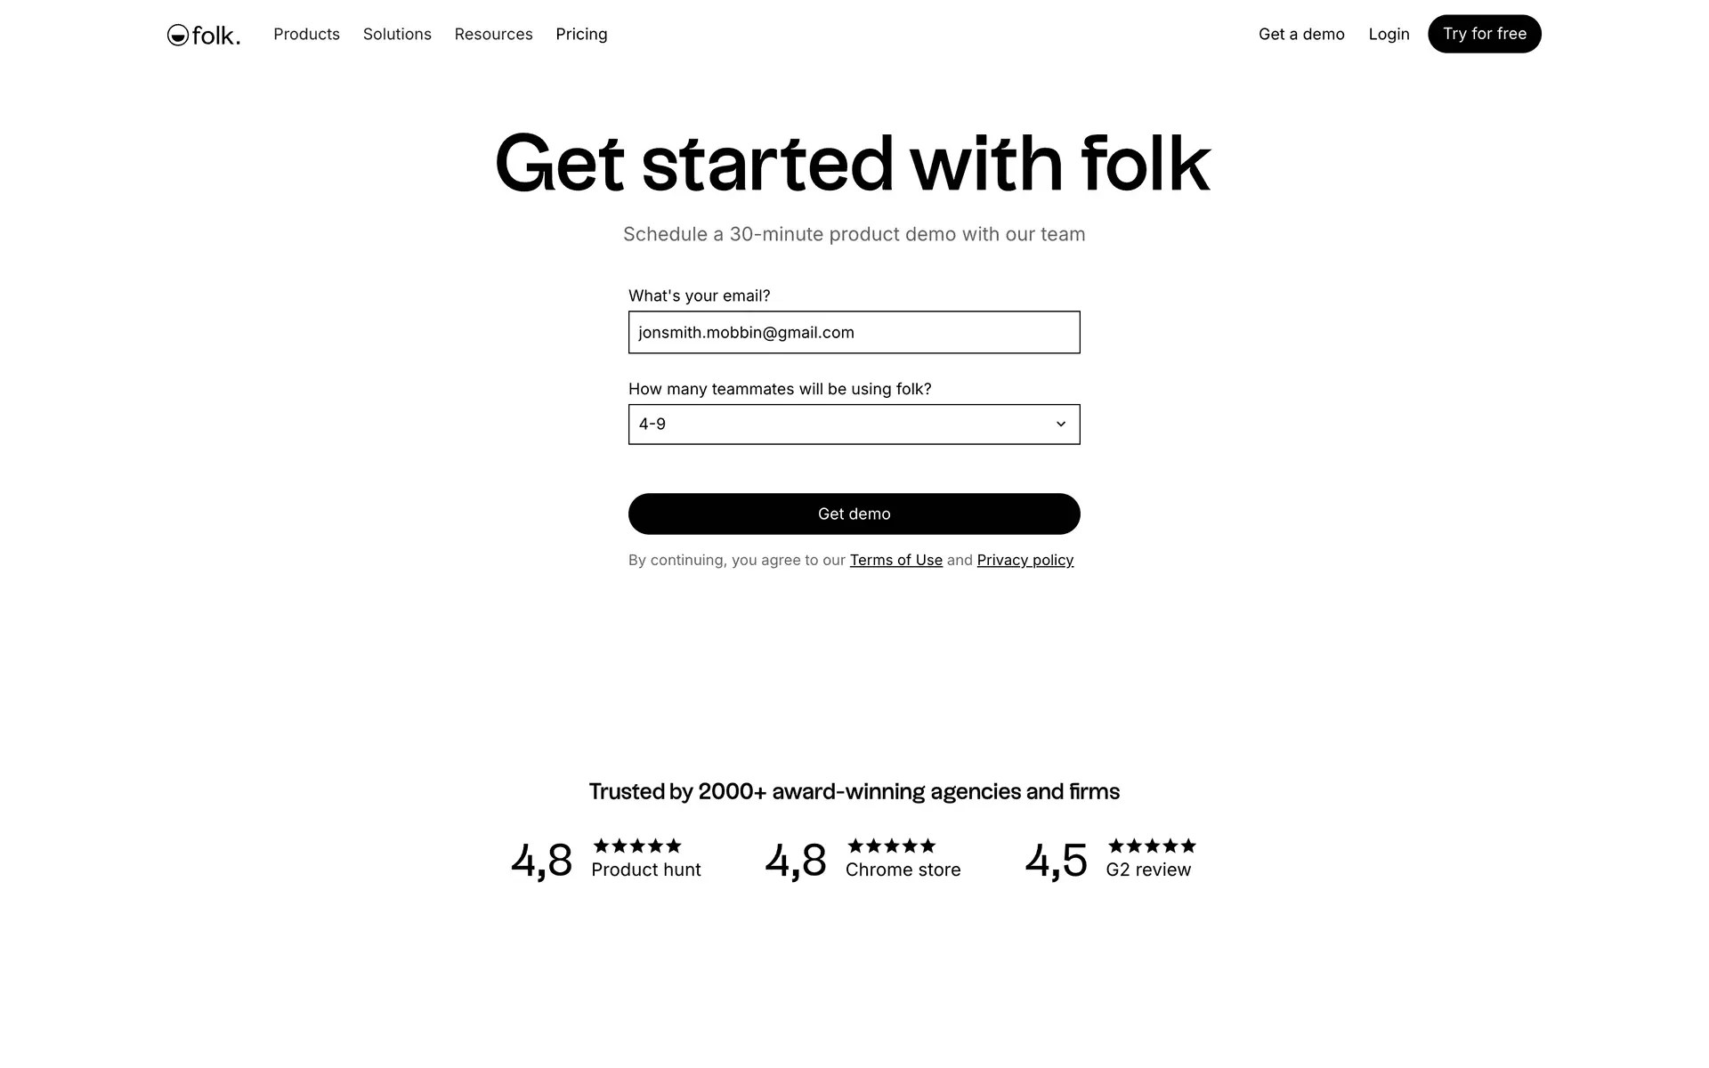1709x1068 pixels.
Task: Open the Products menu
Action: (x=306, y=34)
